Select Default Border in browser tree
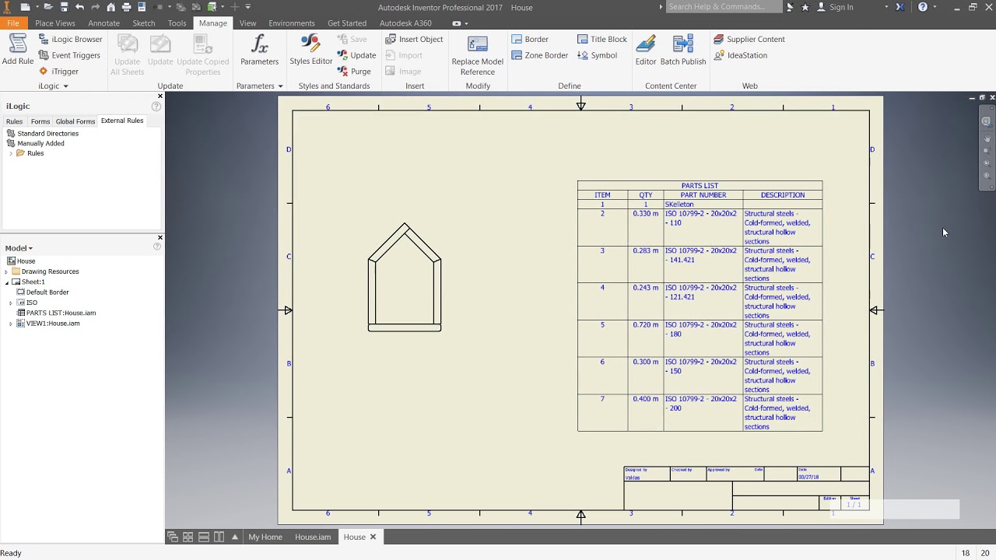 coord(43,292)
